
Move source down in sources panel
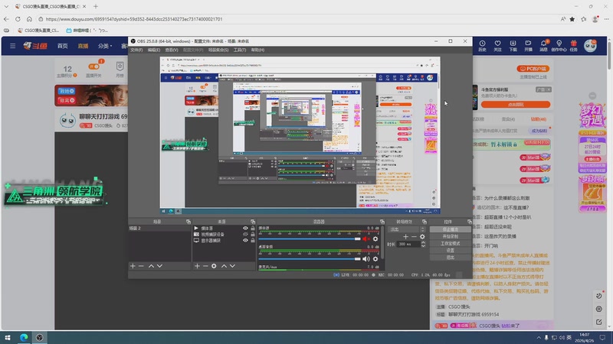point(233,266)
